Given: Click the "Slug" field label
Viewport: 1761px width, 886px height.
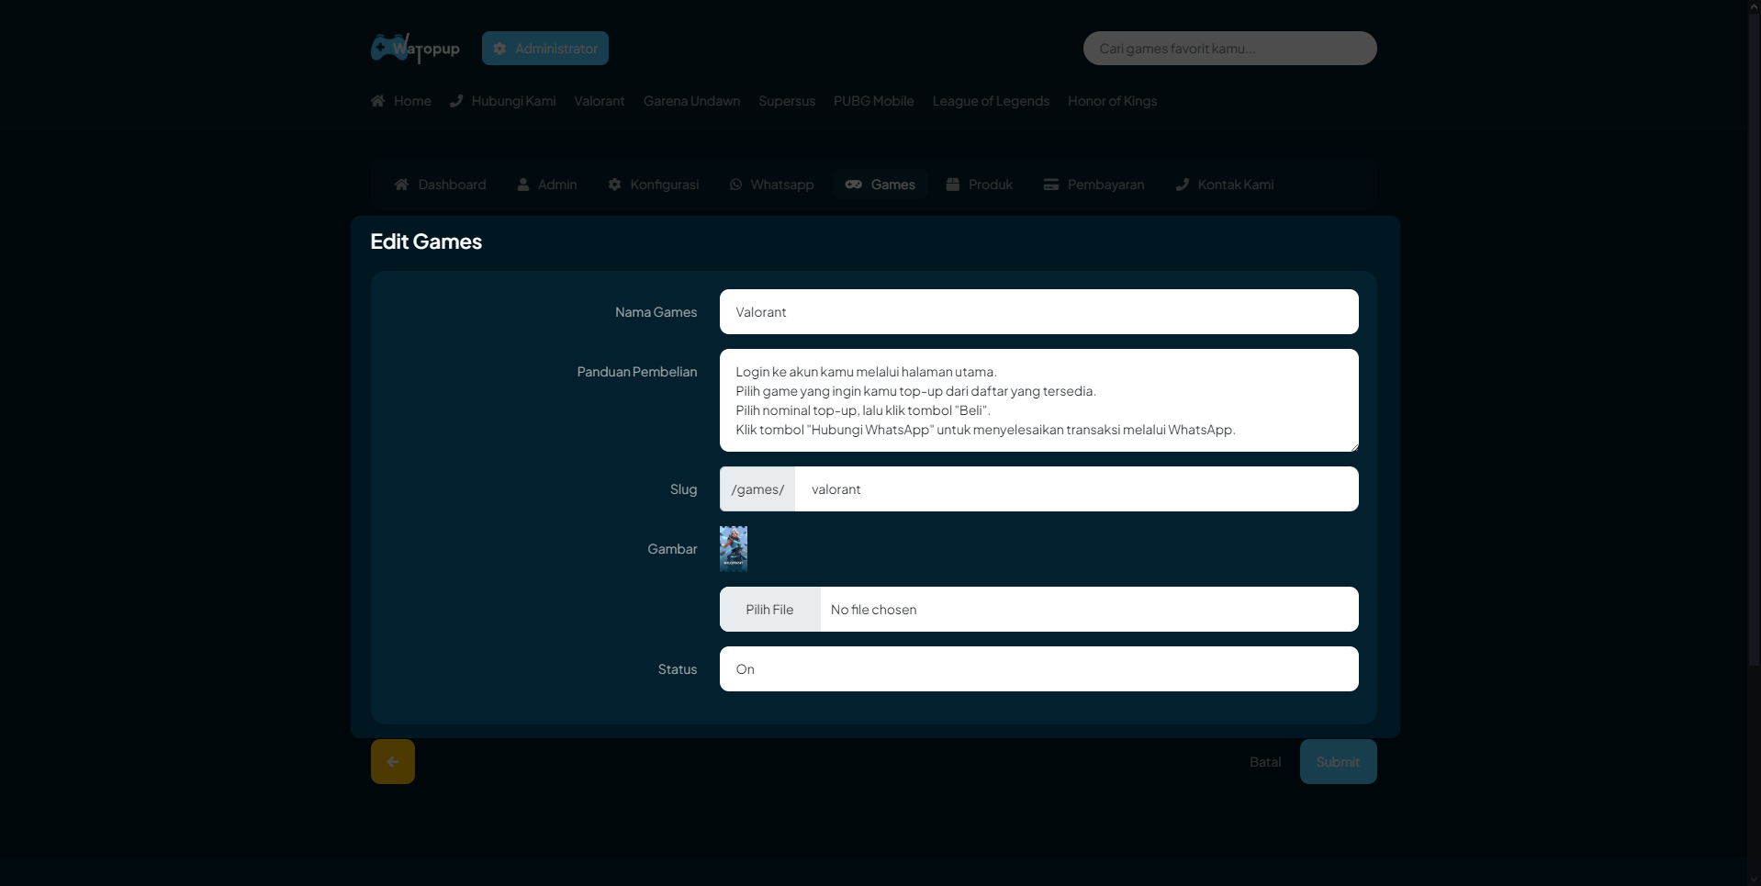Looking at the screenshot, I should point(683,489).
